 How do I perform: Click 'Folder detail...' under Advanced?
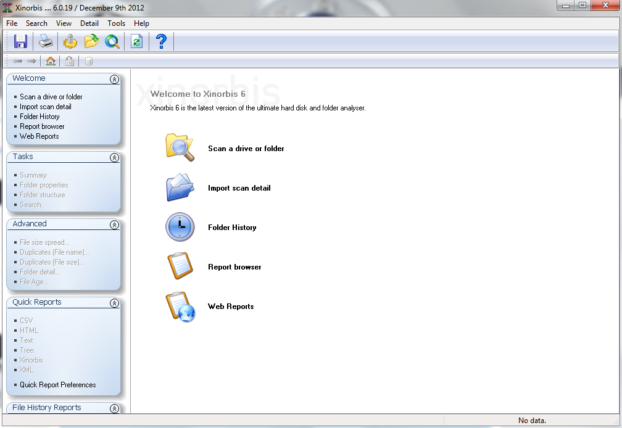click(x=40, y=272)
